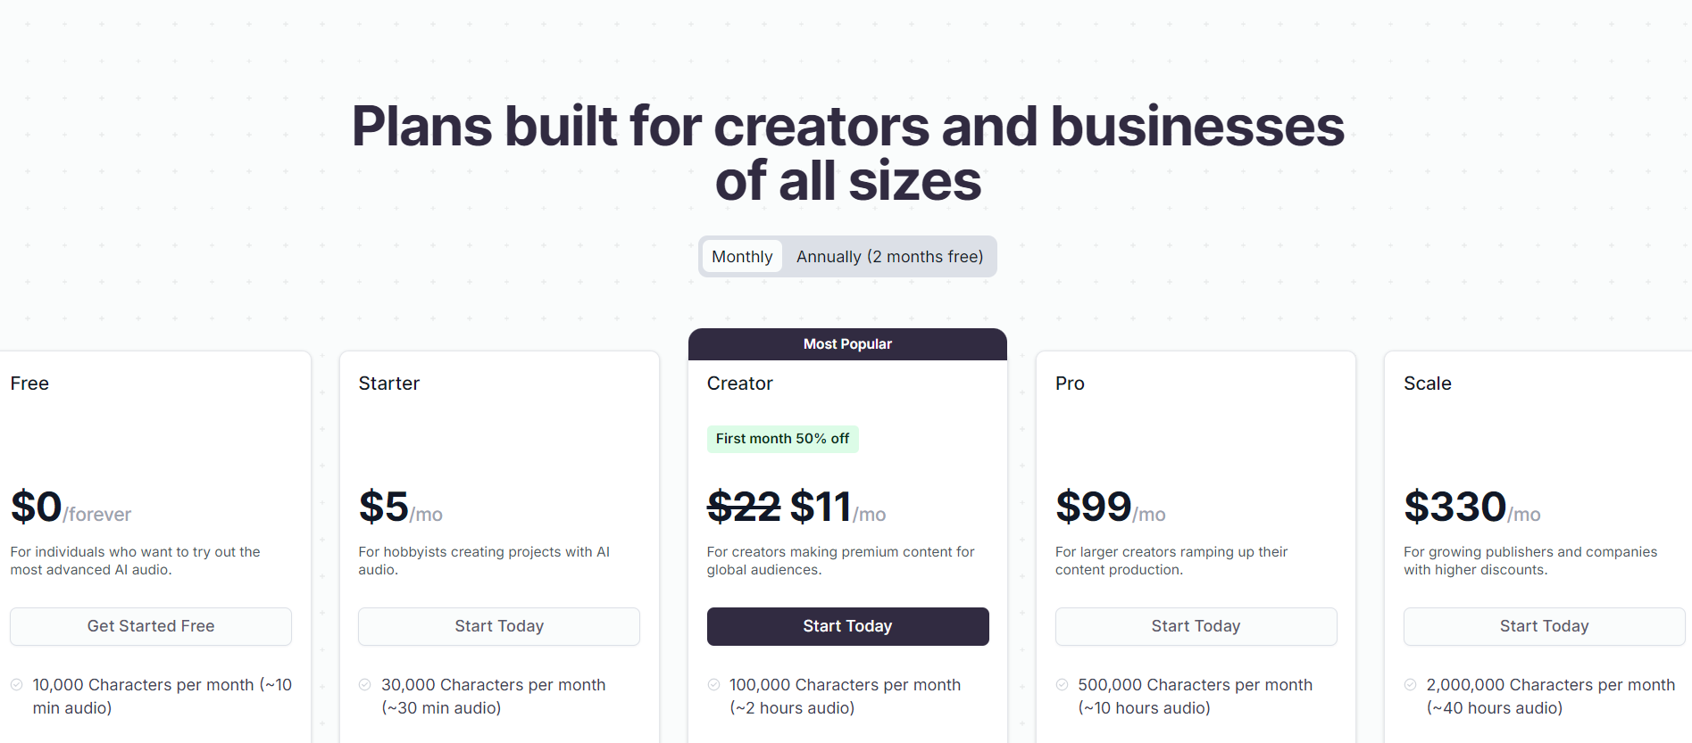Viewport: 1692px width, 743px height.
Task: Click the checkmark icon beside 2,000,000 Characters
Action: point(1411,685)
